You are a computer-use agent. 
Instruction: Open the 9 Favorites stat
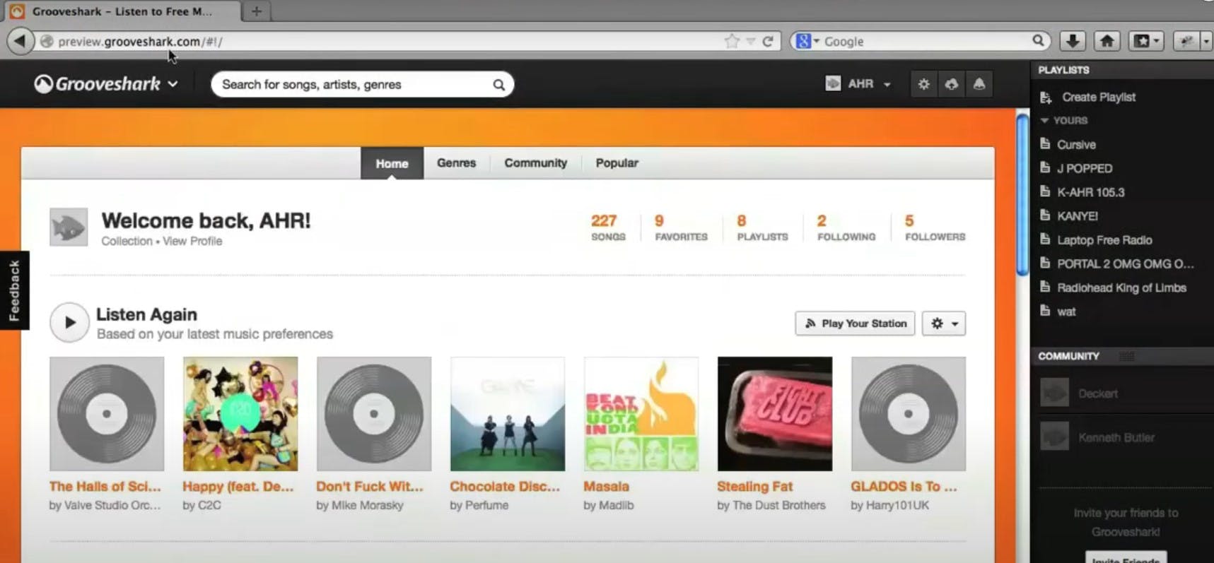[x=681, y=227]
